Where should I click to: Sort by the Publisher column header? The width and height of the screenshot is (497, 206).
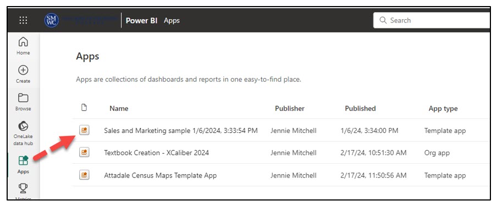click(x=290, y=108)
